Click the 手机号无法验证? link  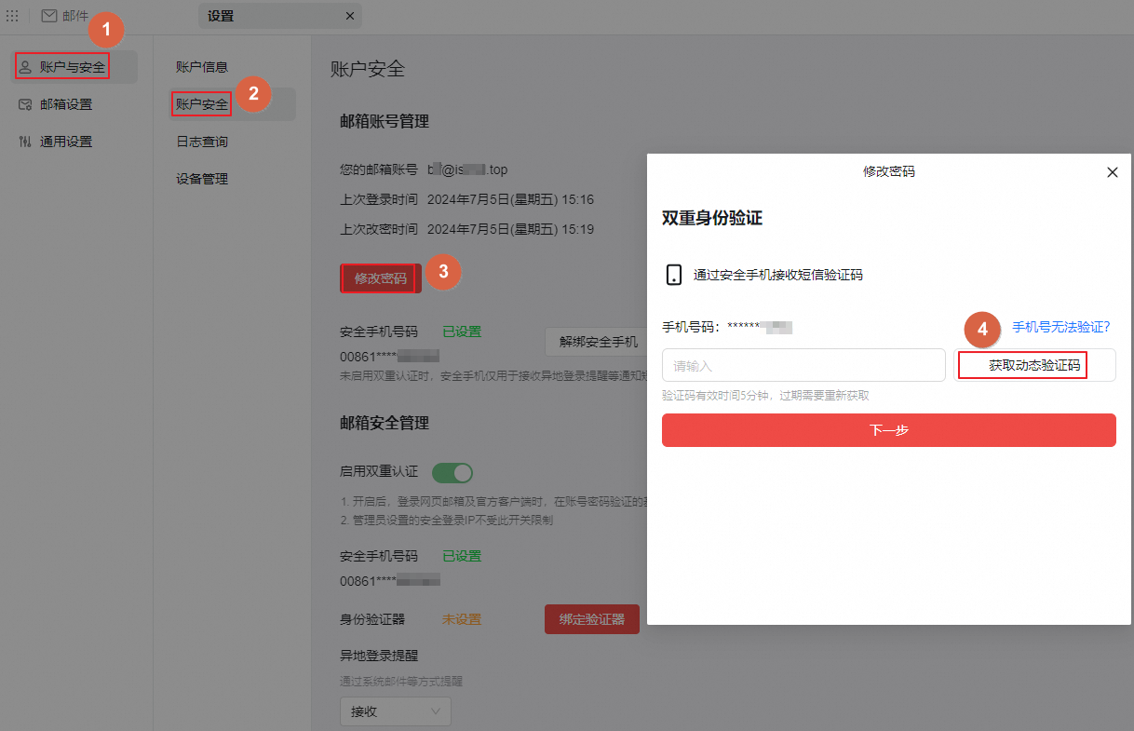[x=1061, y=327]
